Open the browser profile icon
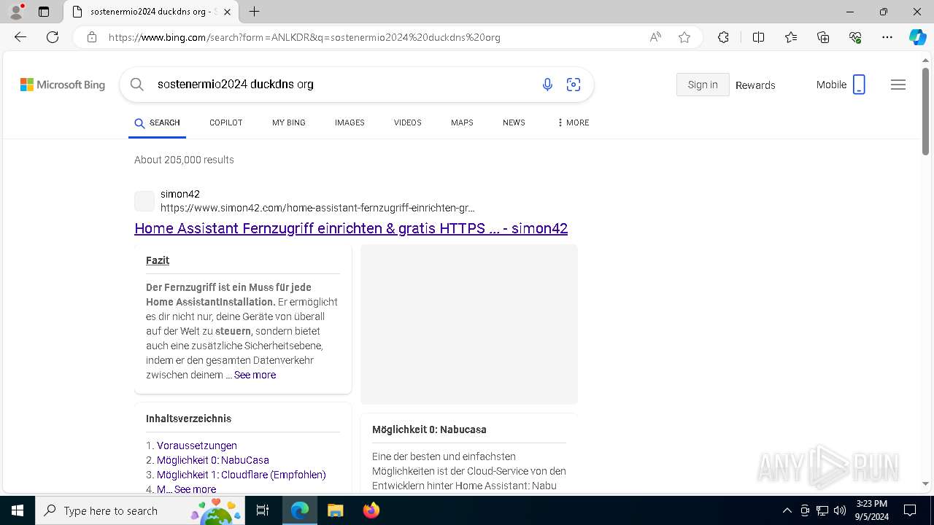This screenshot has height=525, width=934. click(16, 12)
